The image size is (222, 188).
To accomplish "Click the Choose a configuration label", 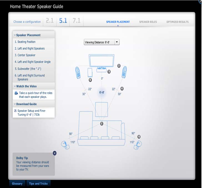I will 27,22.
